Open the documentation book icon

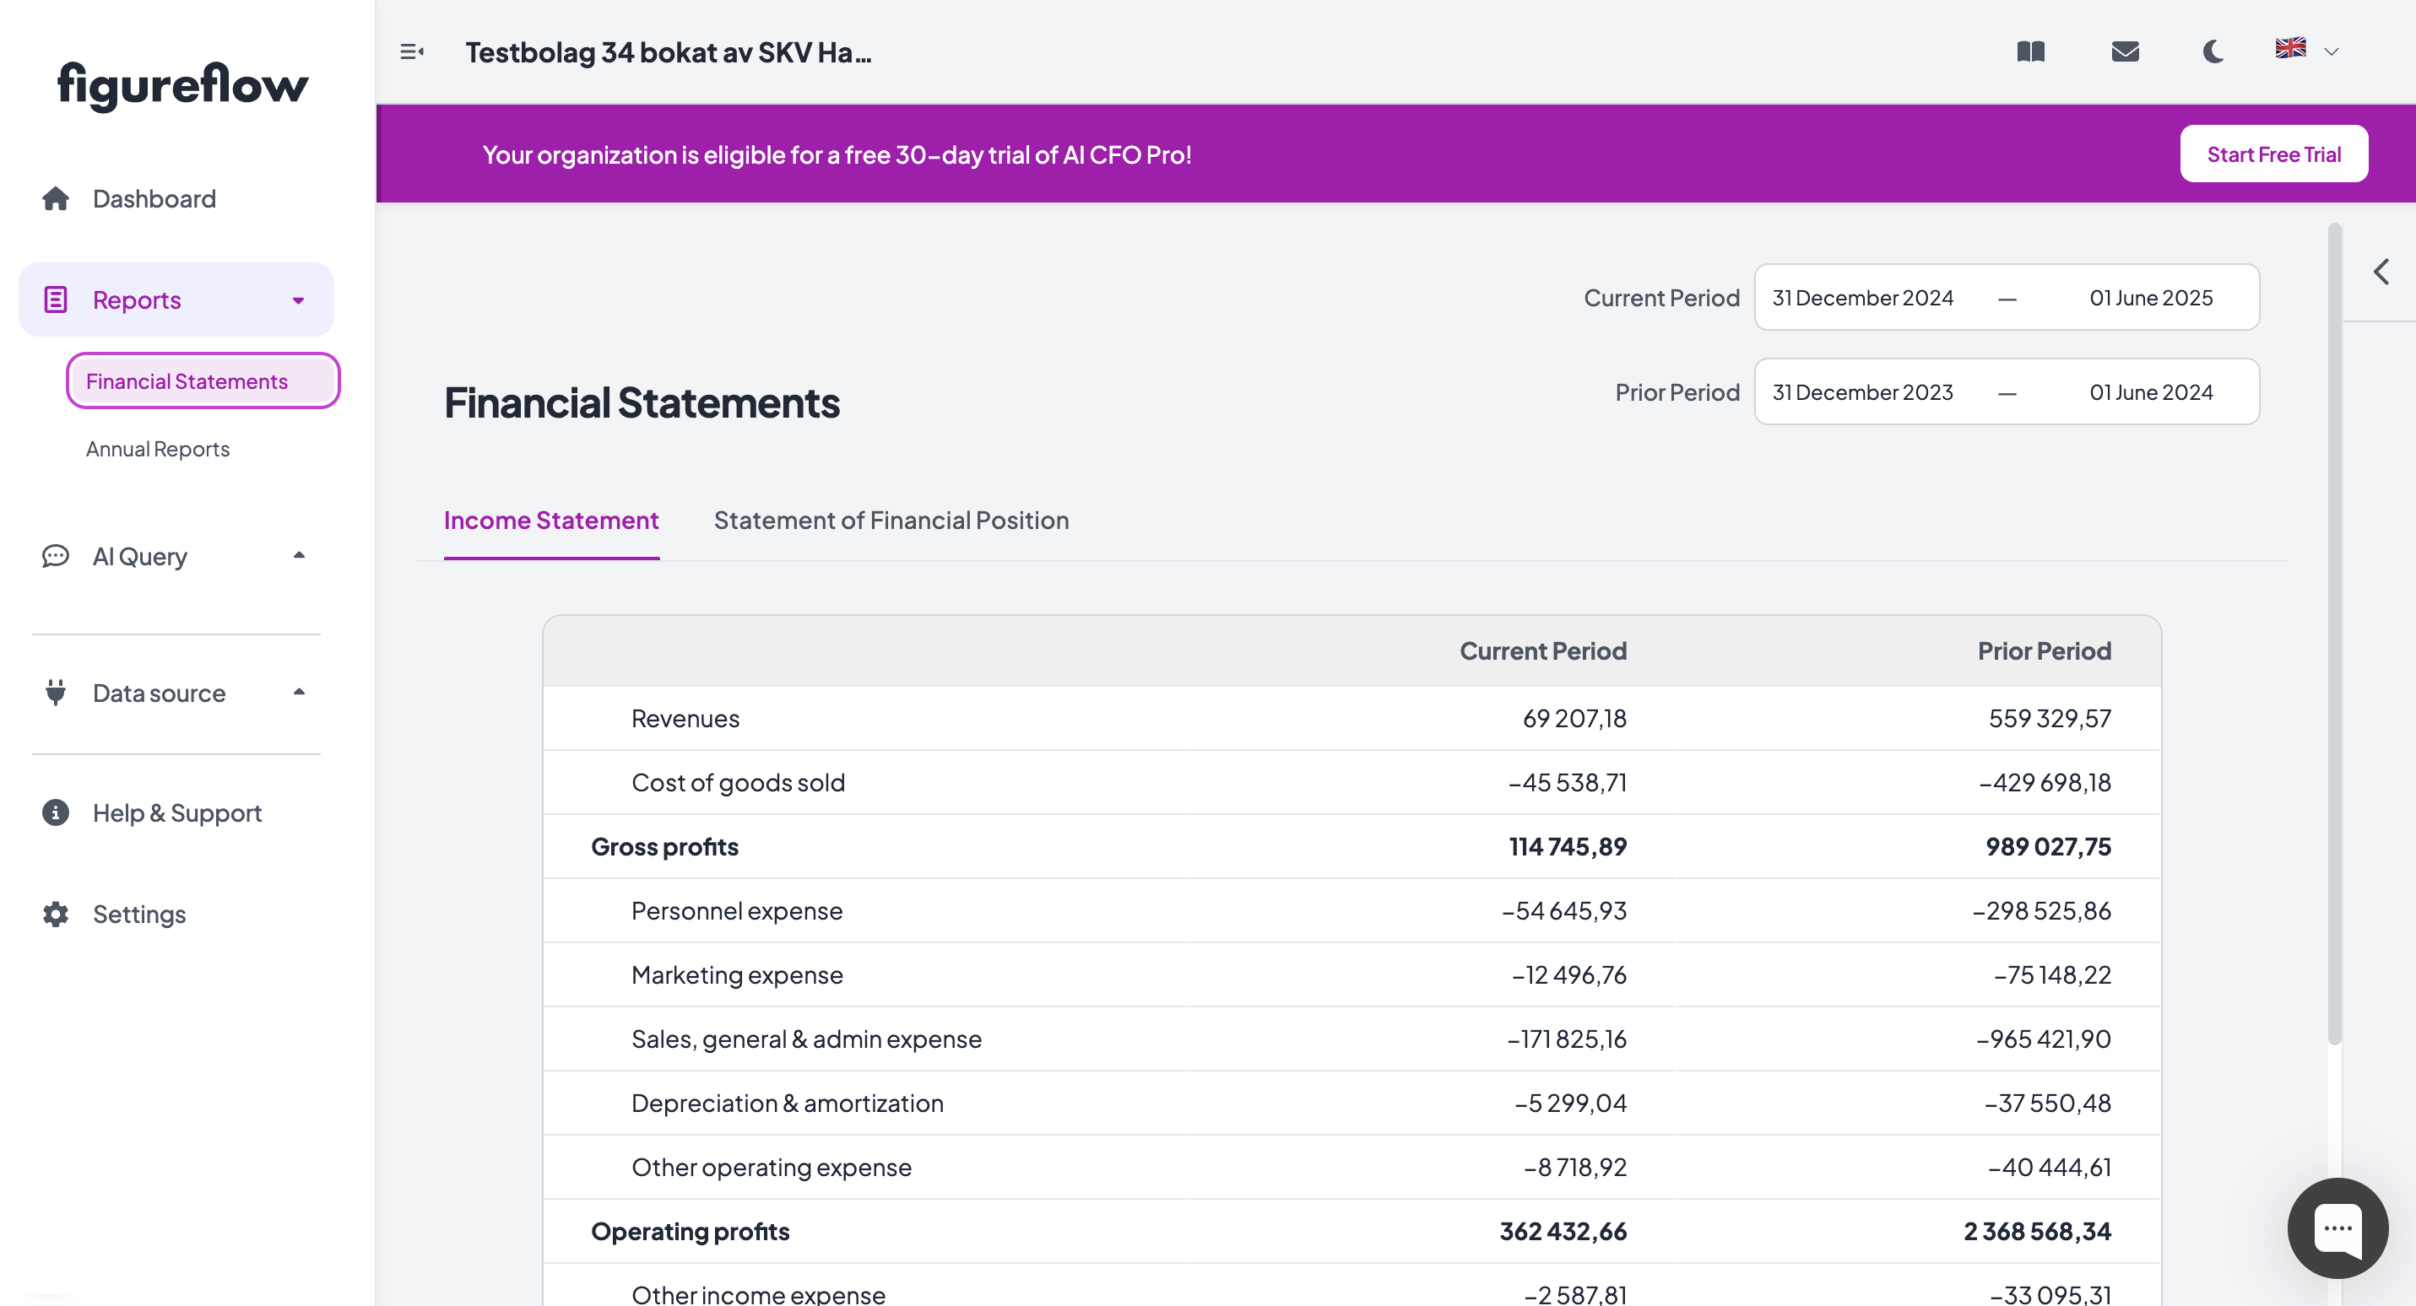[x=2030, y=51]
